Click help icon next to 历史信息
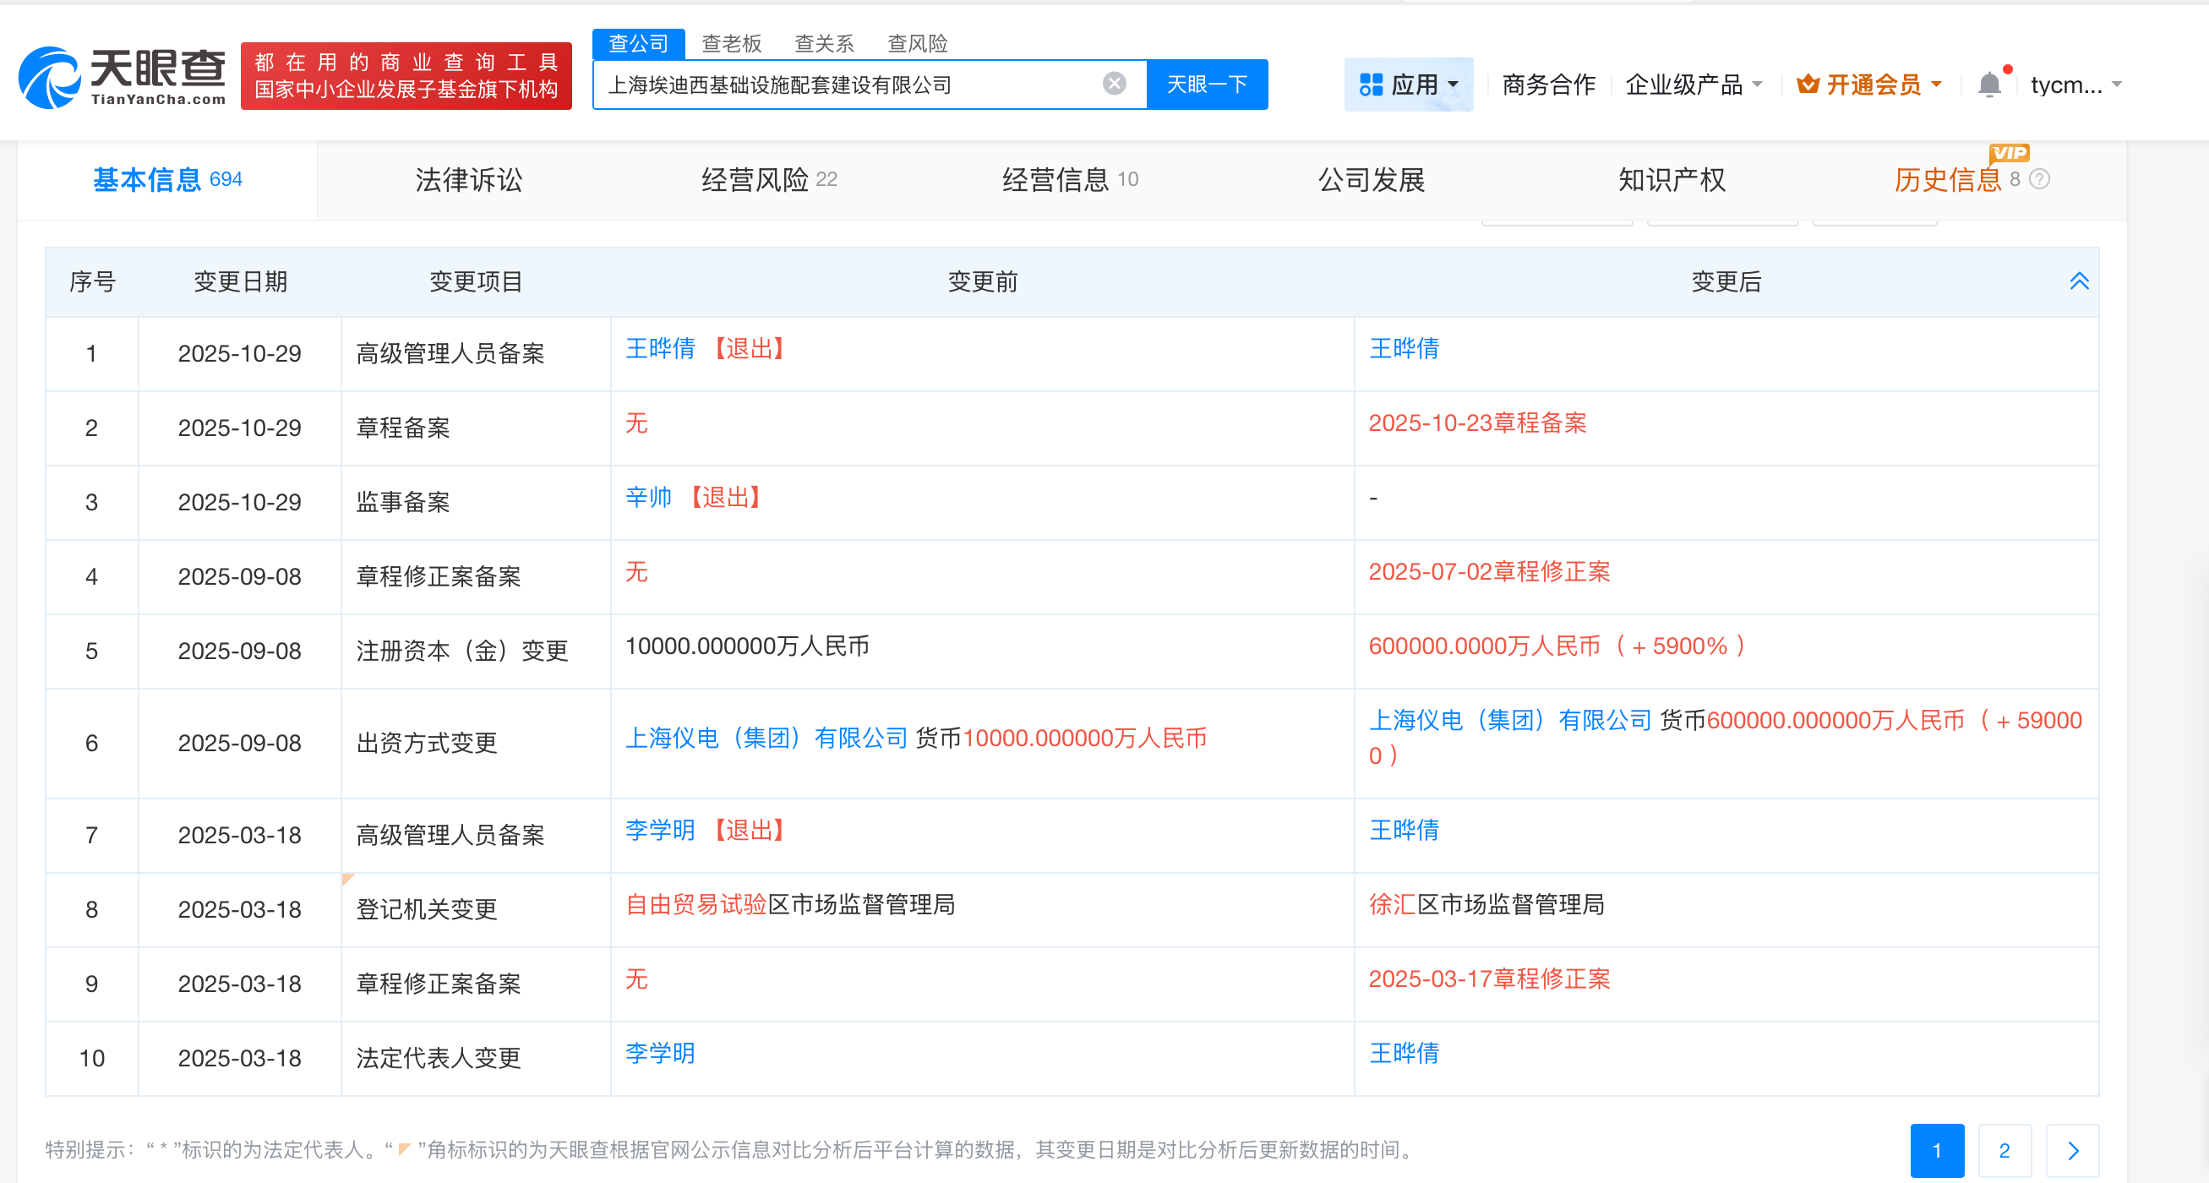 point(2040,179)
